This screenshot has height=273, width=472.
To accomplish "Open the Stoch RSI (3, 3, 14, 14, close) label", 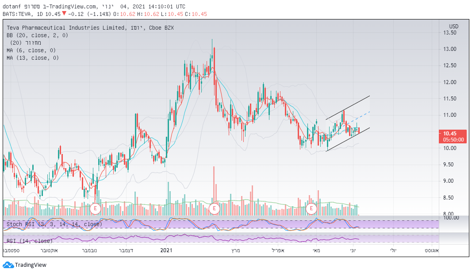I will (x=54, y=224).
